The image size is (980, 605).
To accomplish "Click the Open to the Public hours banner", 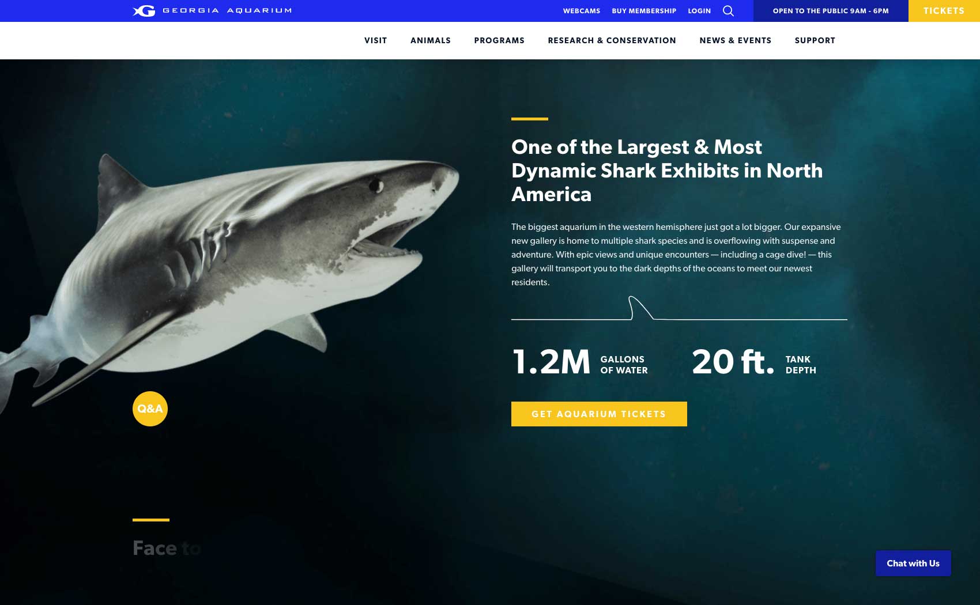I will coord(831,11).
